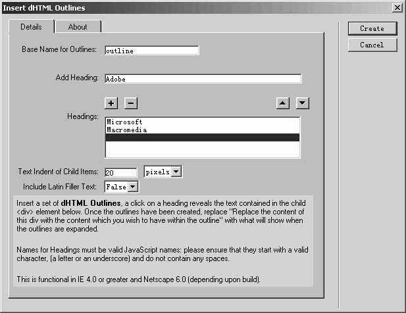This screenshot has height=313, width=406.
Task: Select the Details tab
Action: (31, 27)
